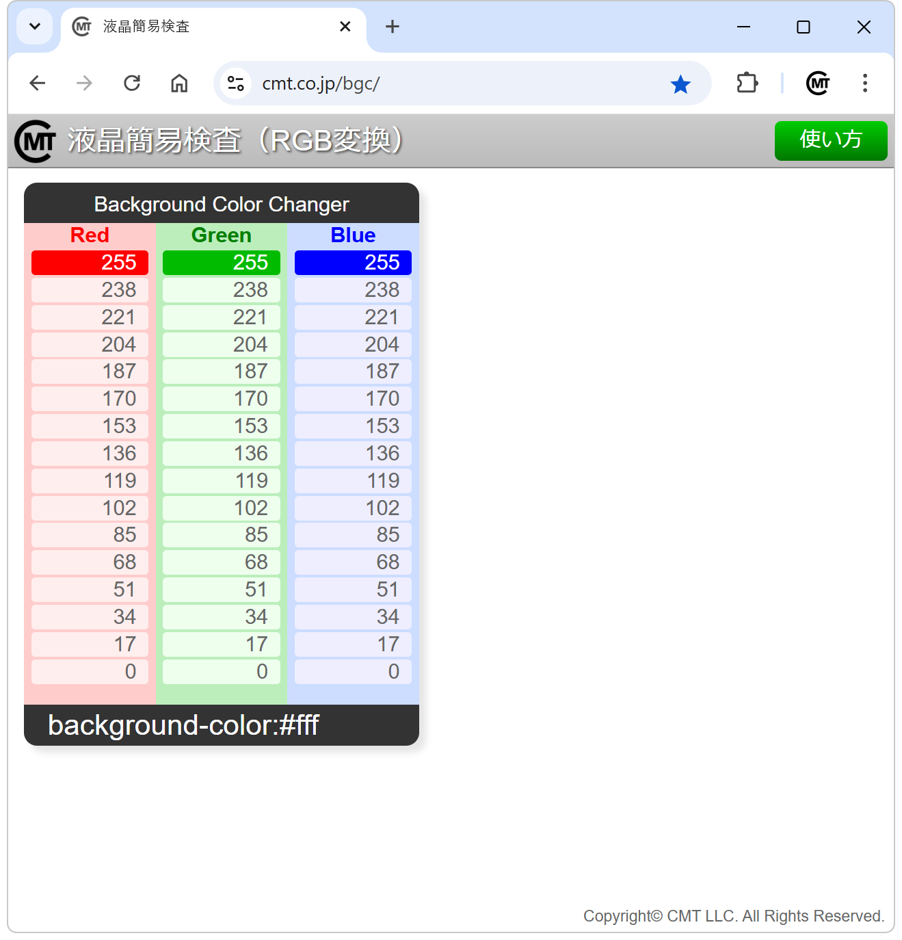Open the 使い方 usage button
This screenshot has width=902, height=940.
(x=831, y=140)
